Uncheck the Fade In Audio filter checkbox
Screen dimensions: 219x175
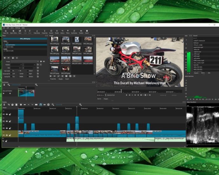tap(4, 51)
